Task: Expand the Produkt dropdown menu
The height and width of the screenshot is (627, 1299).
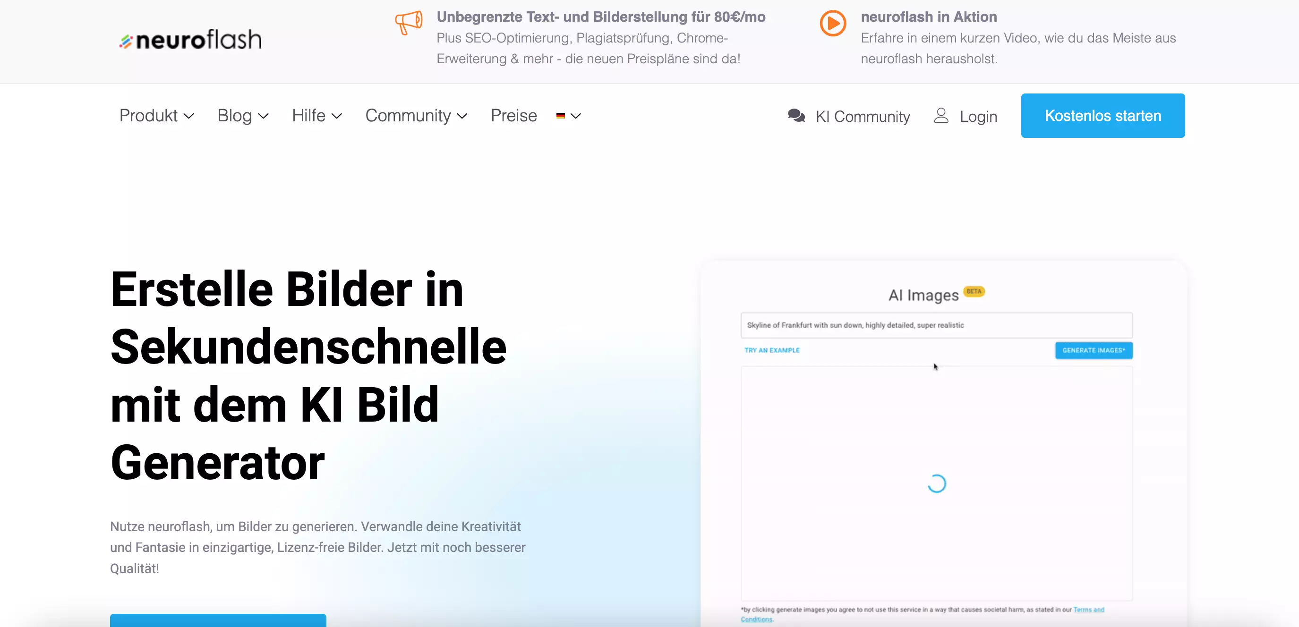Action: [x=156, y=115]
